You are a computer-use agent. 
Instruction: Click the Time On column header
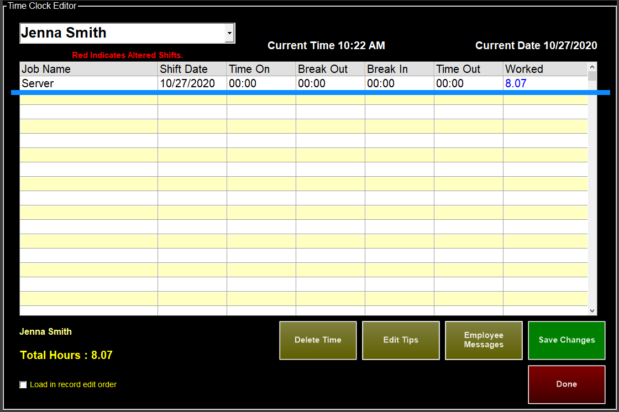261,69
